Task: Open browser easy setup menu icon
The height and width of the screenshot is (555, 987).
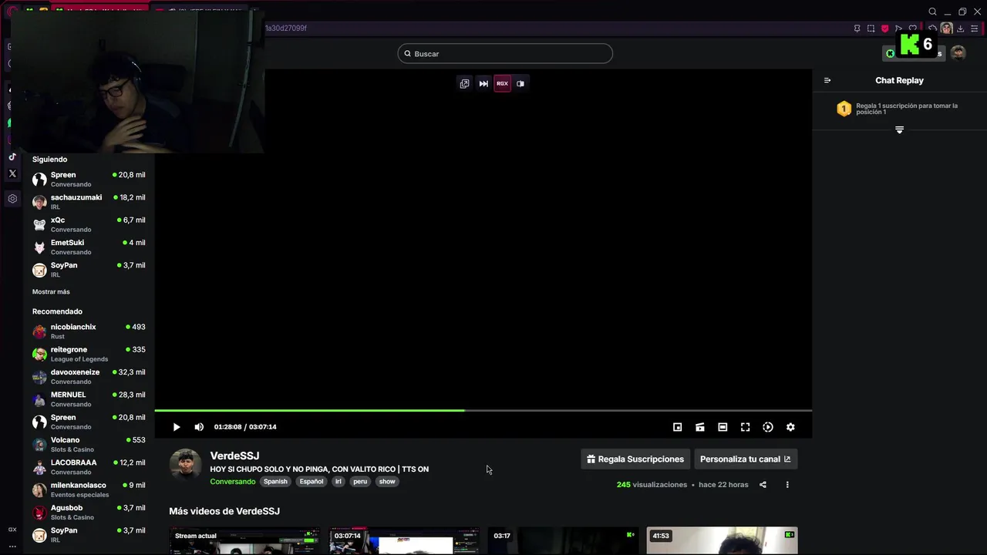Action: [x=975, y=29]
